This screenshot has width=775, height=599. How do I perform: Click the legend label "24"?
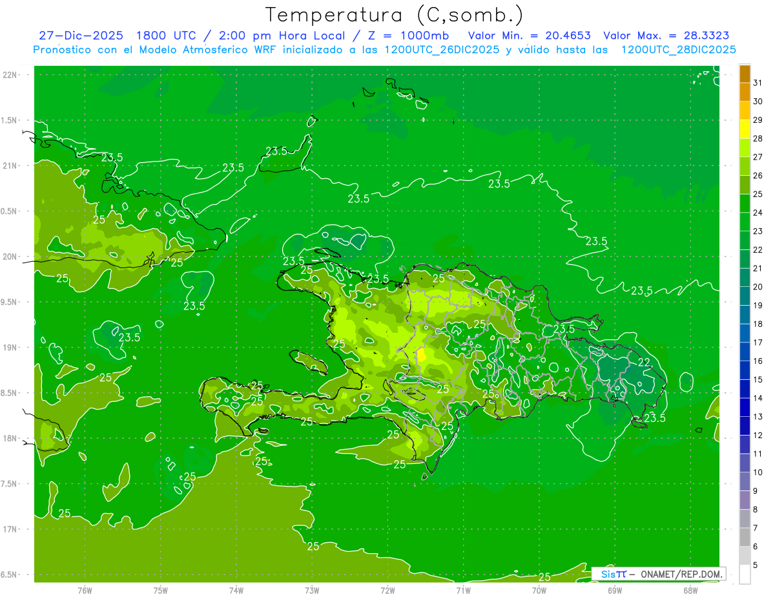758,213
